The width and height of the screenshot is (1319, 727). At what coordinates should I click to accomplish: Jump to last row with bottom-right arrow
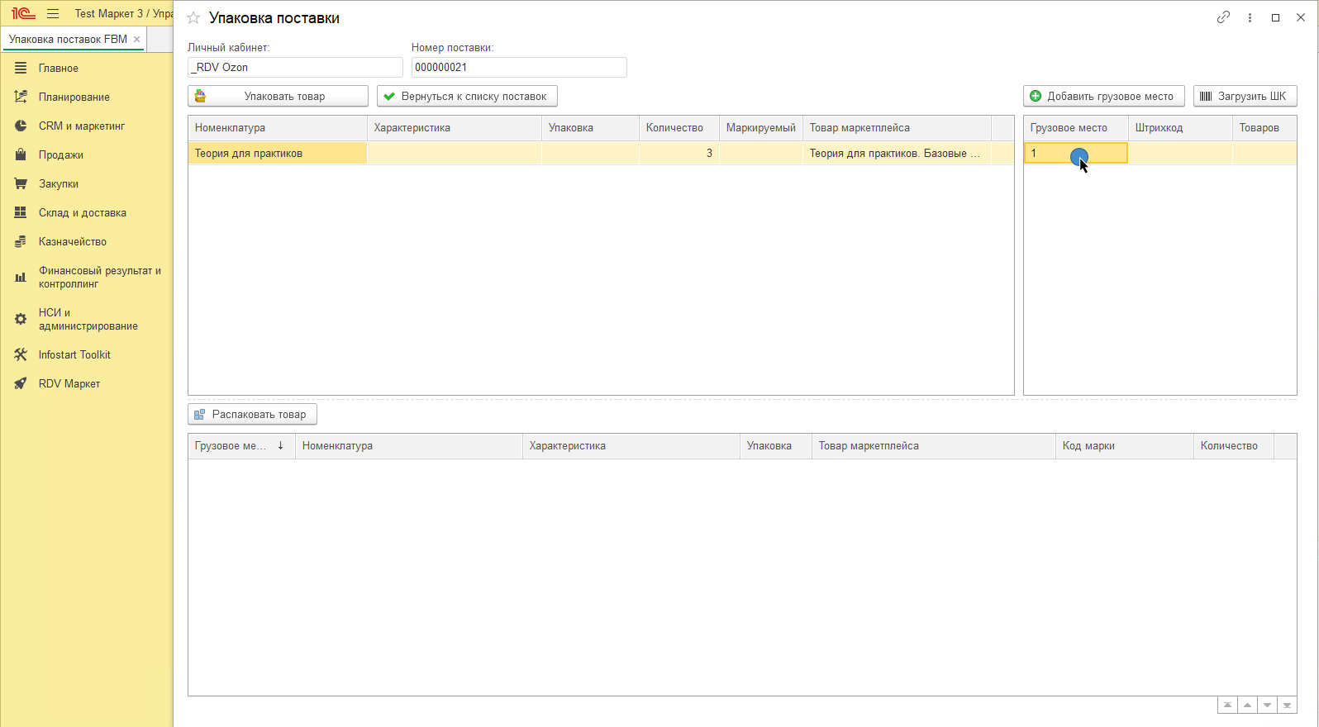tap(1287, 706)
